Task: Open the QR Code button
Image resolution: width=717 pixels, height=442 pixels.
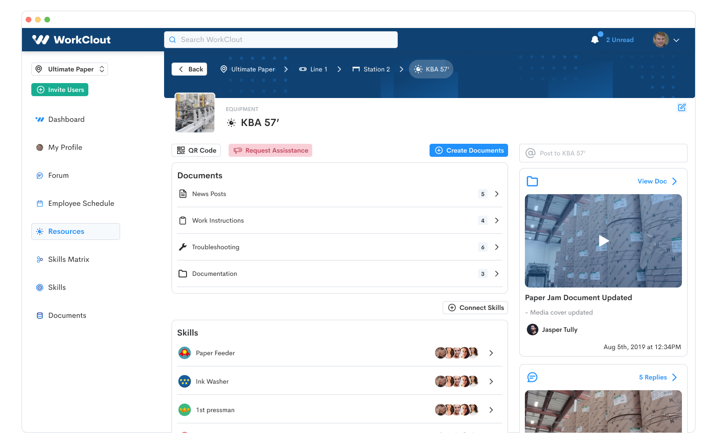Action: (196, 150)
